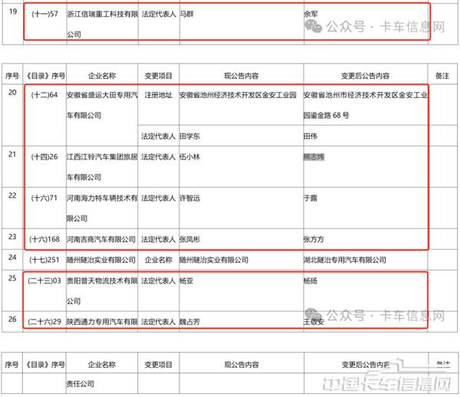The height and width of the screenshot is (397, 460).
Task: Click company 陕西通力专用汽车有限
Action: coord(102,322)
